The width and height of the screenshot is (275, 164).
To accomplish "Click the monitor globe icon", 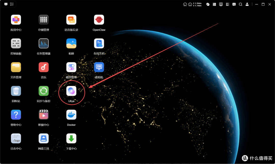I will (x=221, y=4).
